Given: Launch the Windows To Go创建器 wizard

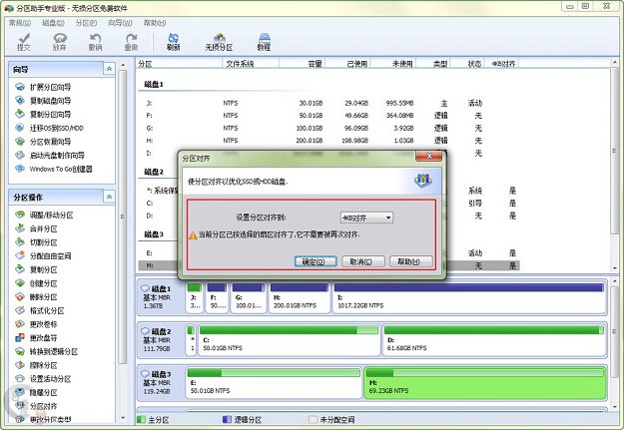Looking at the screenshot, I should (x=62, y=169).
